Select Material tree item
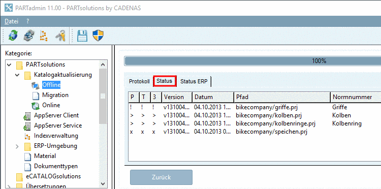This screenshot has height=189, width=381. [x=45, y=156]
